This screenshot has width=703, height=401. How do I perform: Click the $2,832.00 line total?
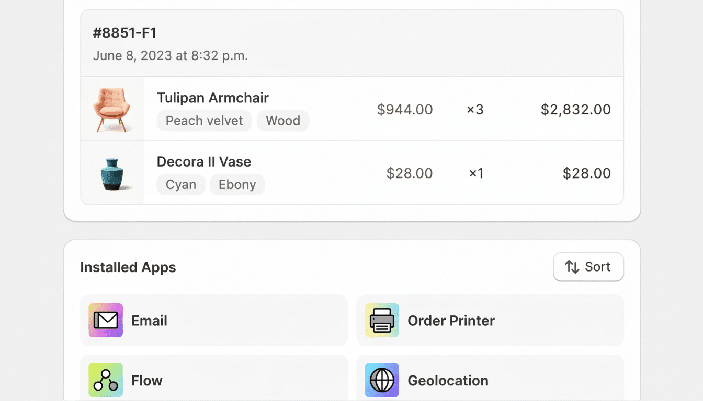click(575, 109)
